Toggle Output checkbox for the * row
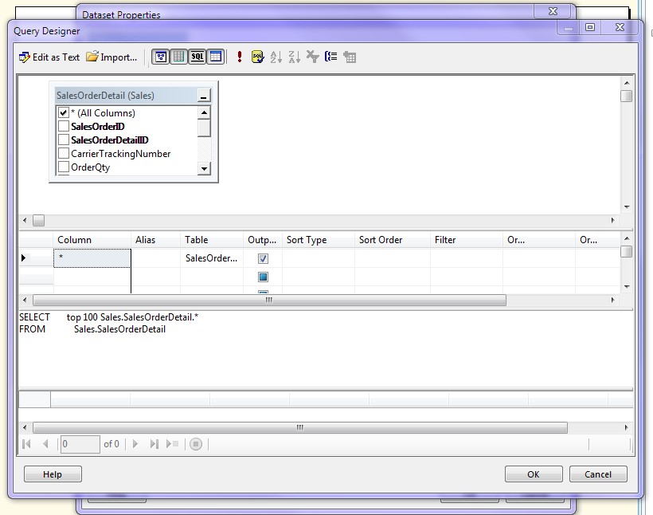This screenshot has height=515, width=653. [263, 258]
